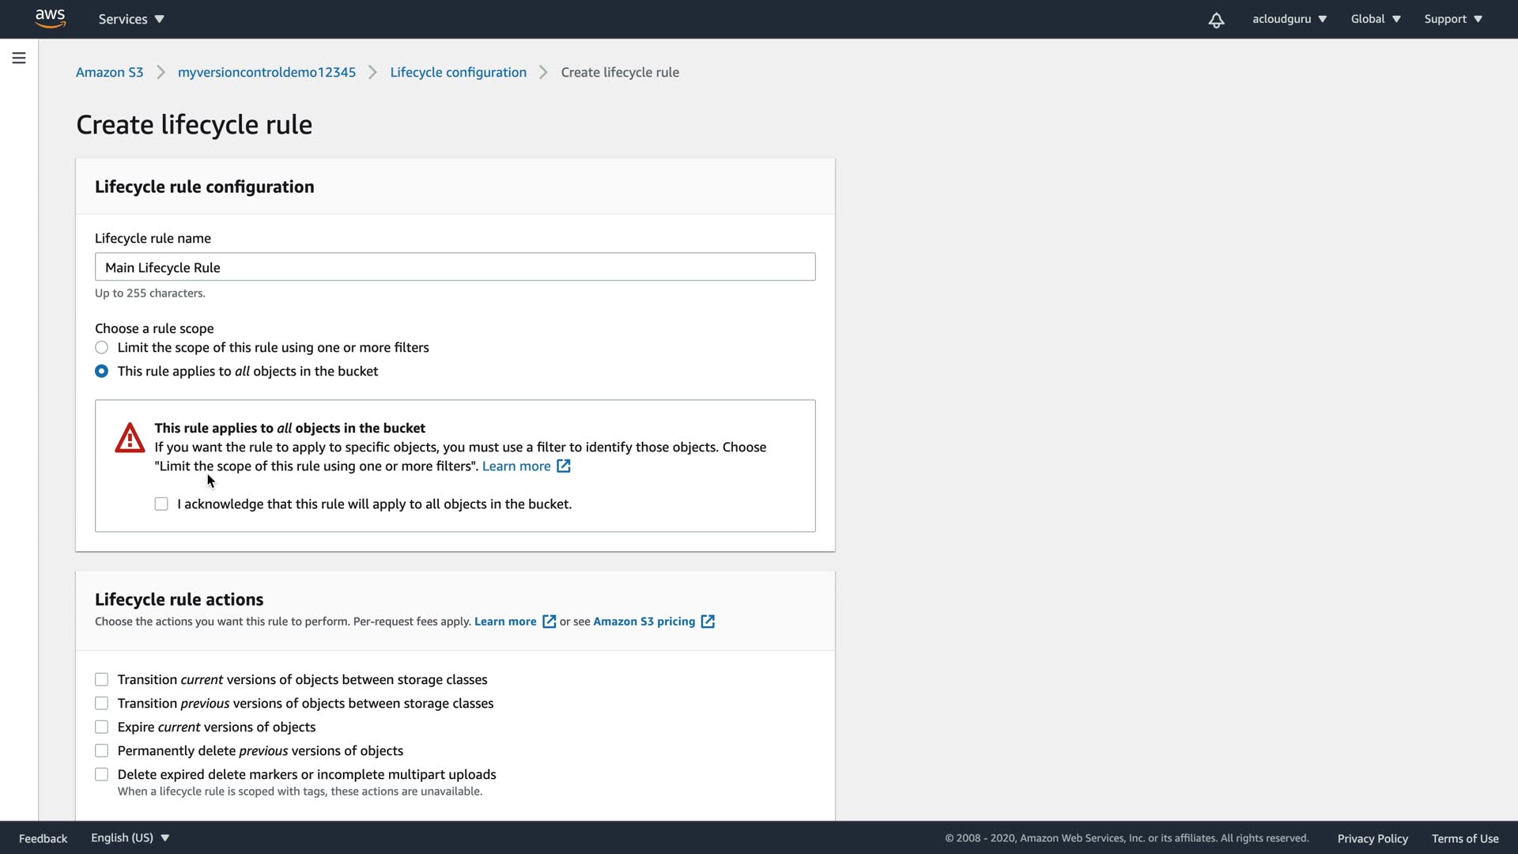Screen dimensions: 1518x854
Task: Tick Permanently delete previous versions of objects
Action: (x=102, y=750)
